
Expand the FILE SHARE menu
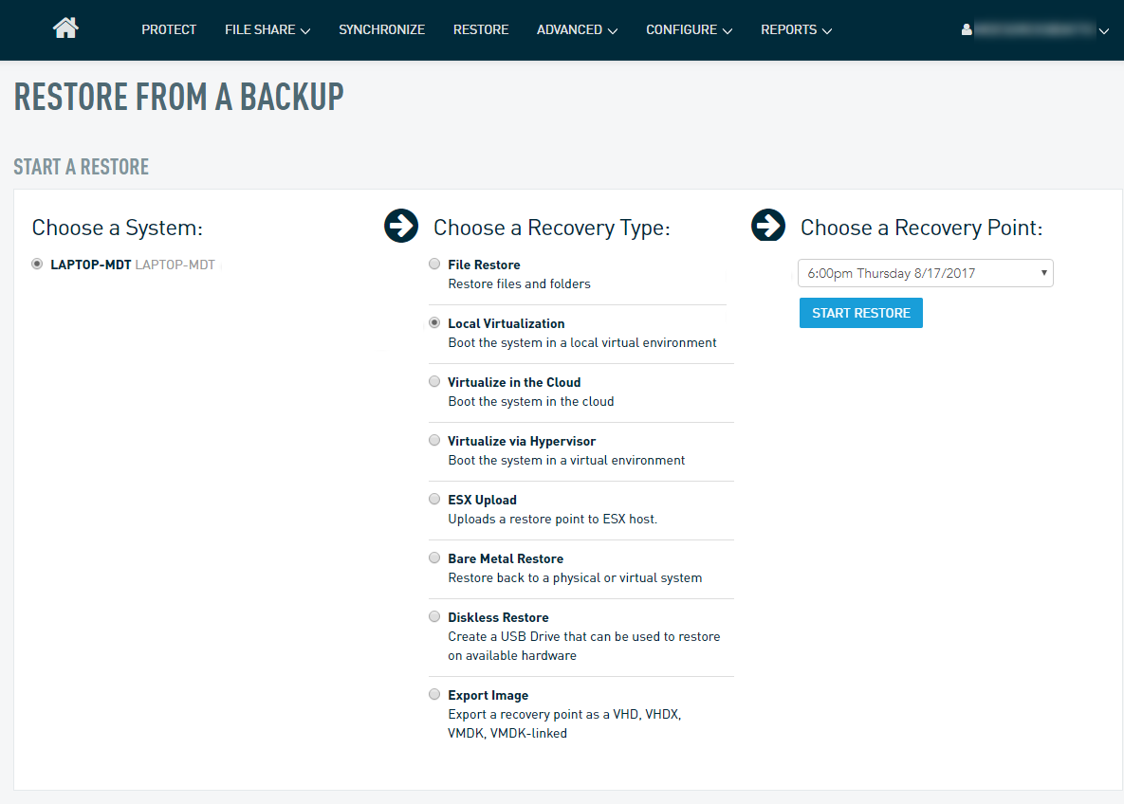coord(267,29)
